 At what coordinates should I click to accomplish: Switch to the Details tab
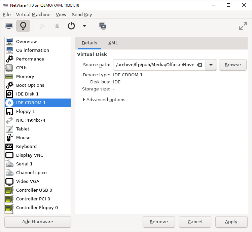tap(89, 43)
